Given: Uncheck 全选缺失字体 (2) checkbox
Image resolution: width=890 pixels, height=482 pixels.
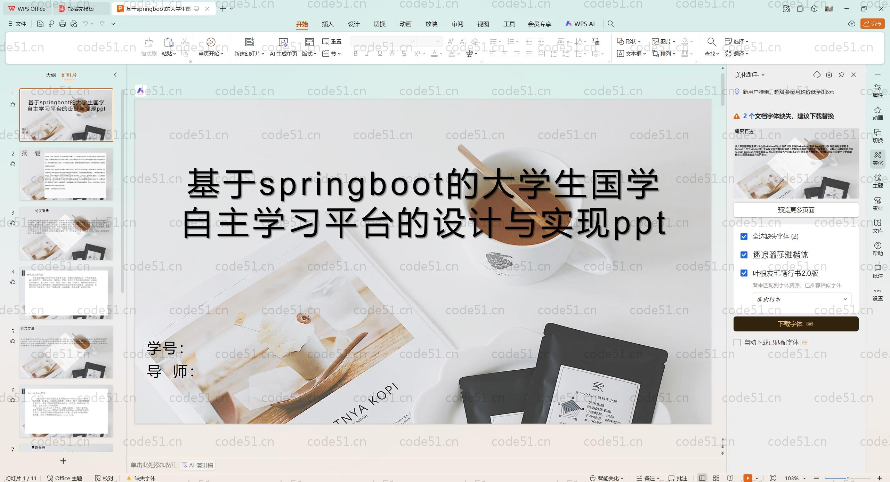Looking at the screenshot, I should click(744, 236).
